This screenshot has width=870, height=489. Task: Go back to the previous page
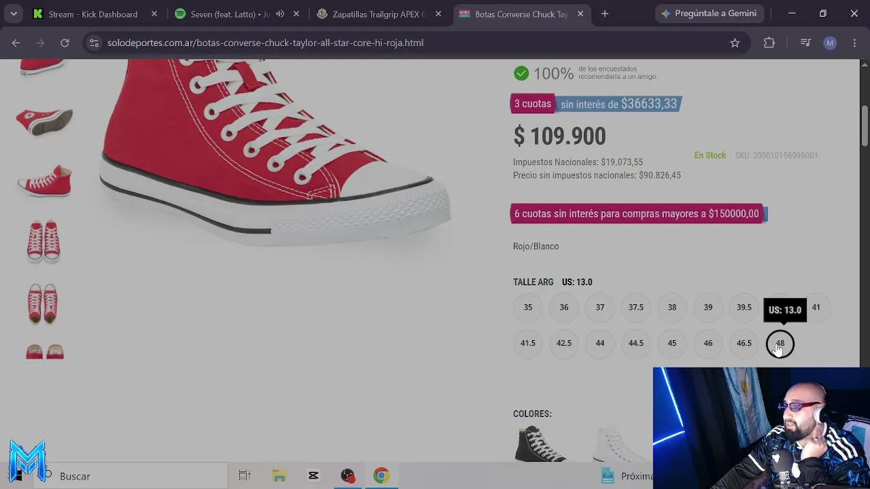[16, 43]
